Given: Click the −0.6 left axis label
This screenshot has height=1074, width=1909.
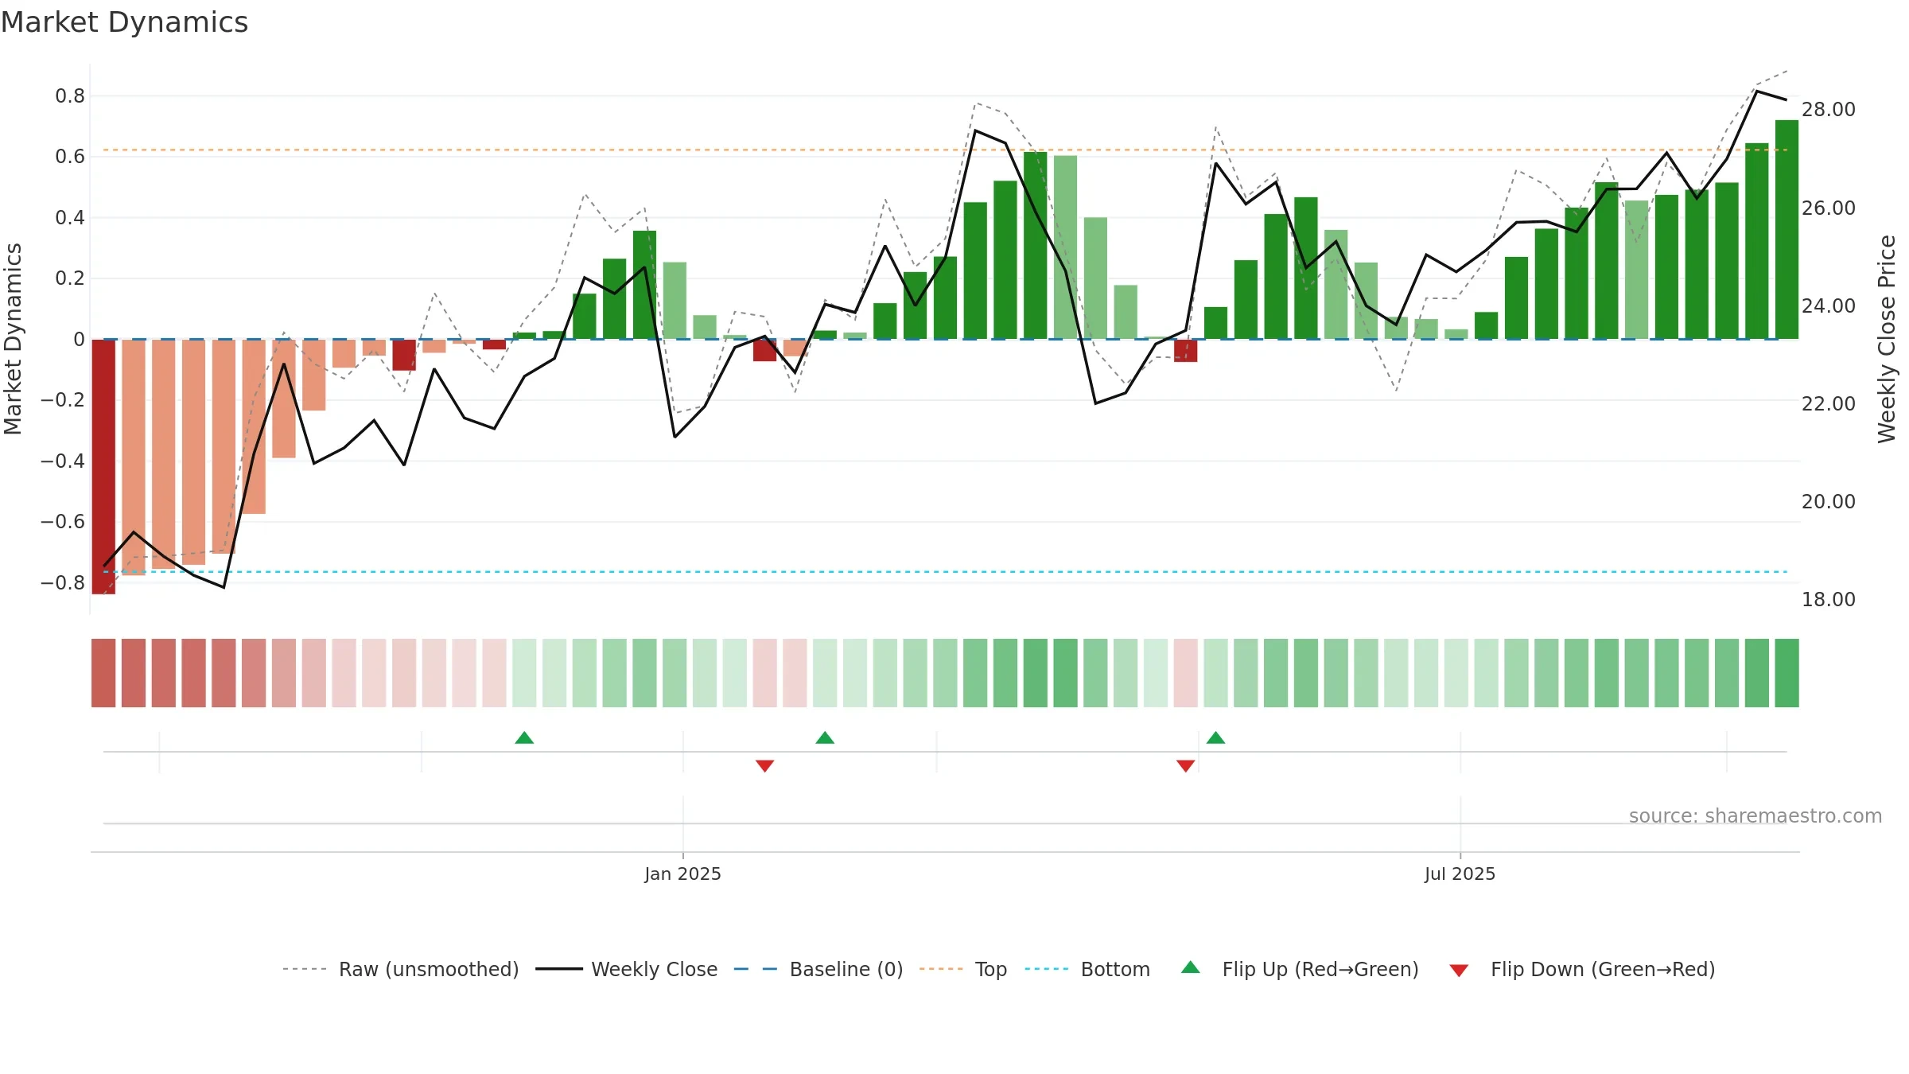Looking at the screenshot, I should pyautogui.click(x=63, y=522).
